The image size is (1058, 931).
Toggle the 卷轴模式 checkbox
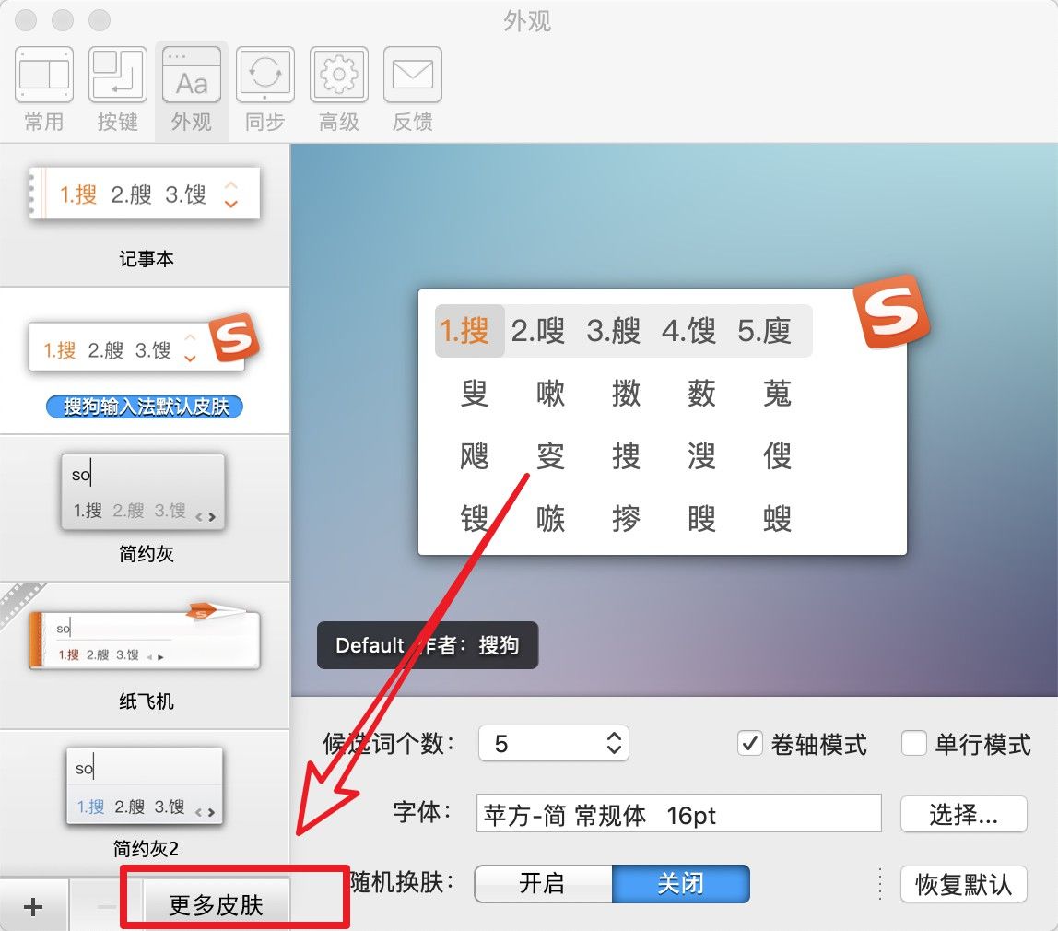(750, 744)
